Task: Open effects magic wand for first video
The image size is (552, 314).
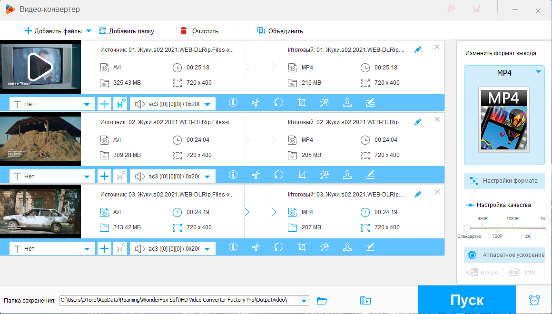Action: [325, 103]
